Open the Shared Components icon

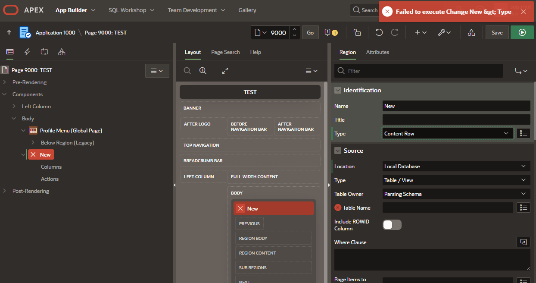coord(471,32)
